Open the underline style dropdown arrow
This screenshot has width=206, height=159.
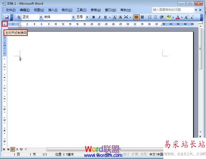pyautogui.click(x=109, y=17)
